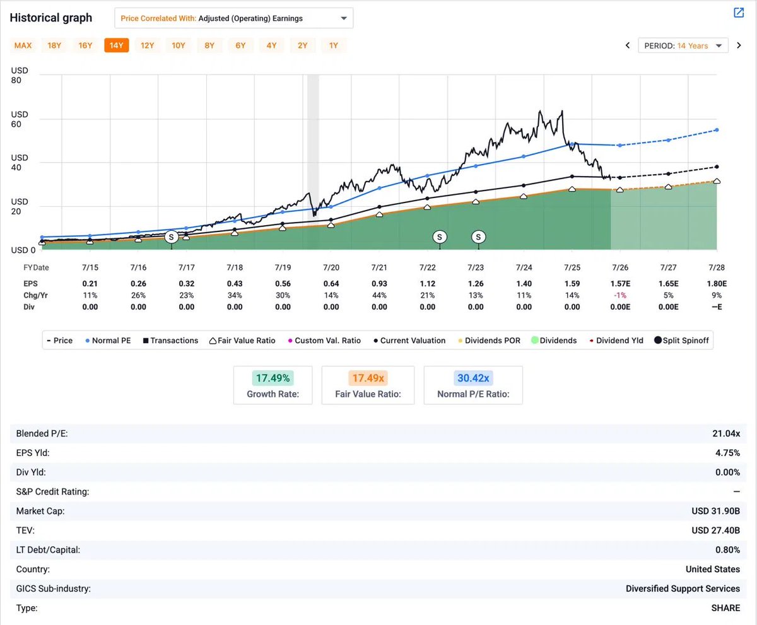Go to next period arrow
757x625 pixels.
[739, 45]
